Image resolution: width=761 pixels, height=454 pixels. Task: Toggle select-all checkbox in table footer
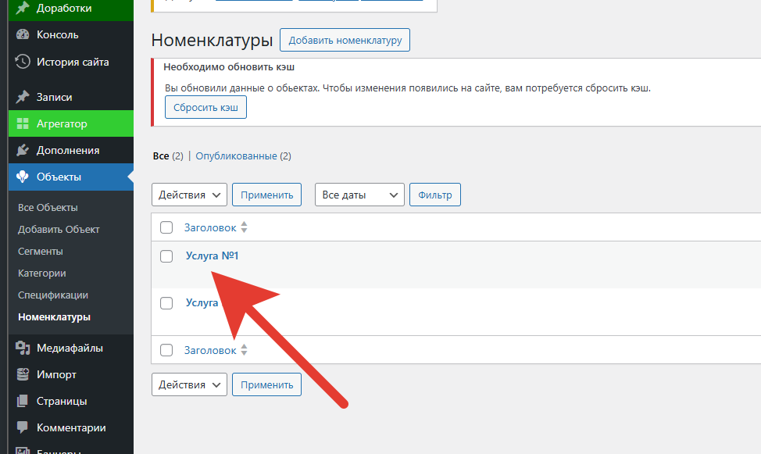point(166,350)
